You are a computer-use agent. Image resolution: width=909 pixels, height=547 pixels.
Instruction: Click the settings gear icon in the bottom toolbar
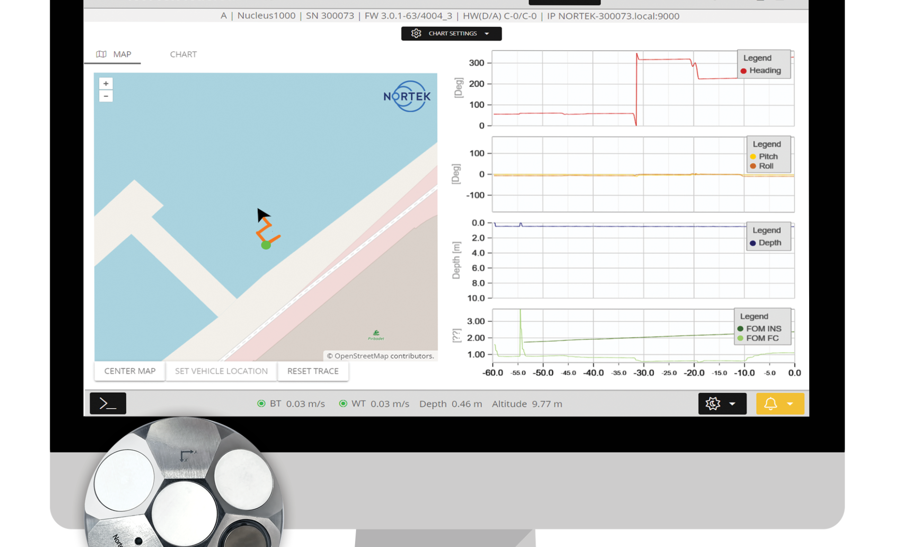713,404
